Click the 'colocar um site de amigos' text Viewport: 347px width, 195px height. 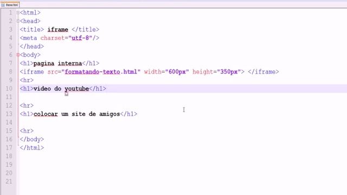[77, 114]
